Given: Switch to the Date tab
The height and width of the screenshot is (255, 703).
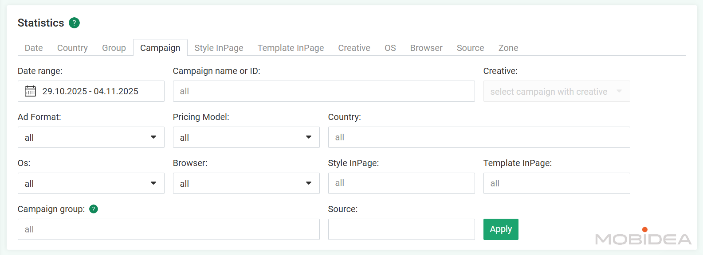Looking at the screenshot, I should tap(34, 48).
